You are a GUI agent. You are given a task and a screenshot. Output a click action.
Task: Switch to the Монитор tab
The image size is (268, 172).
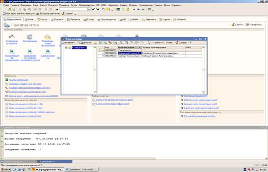pyautogui.click(x=180, y=20)
